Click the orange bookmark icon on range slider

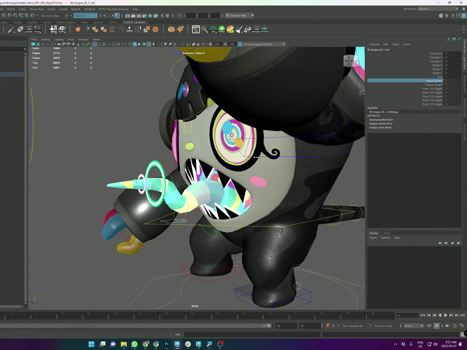point(328,326)
